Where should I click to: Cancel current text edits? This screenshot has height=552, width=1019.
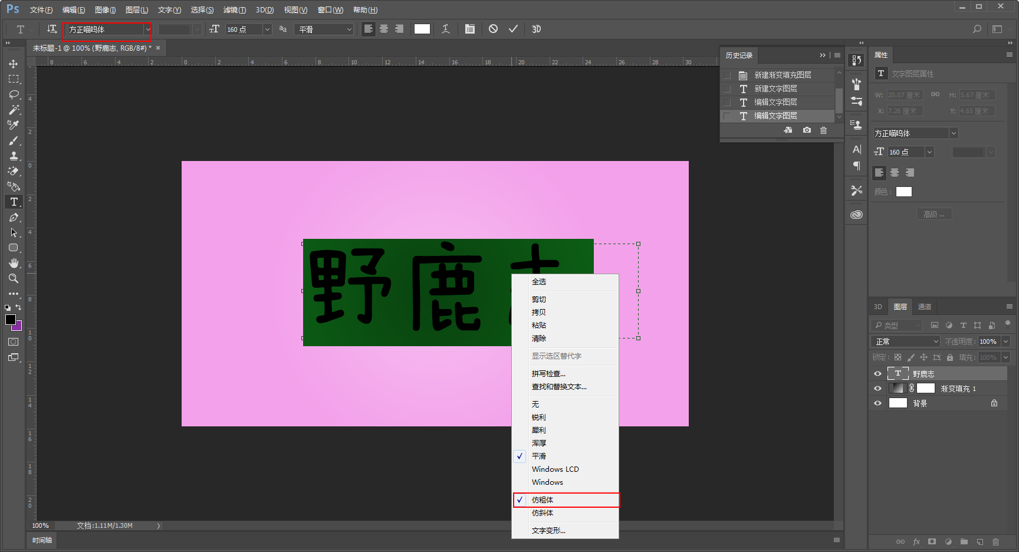click(494, 29)
